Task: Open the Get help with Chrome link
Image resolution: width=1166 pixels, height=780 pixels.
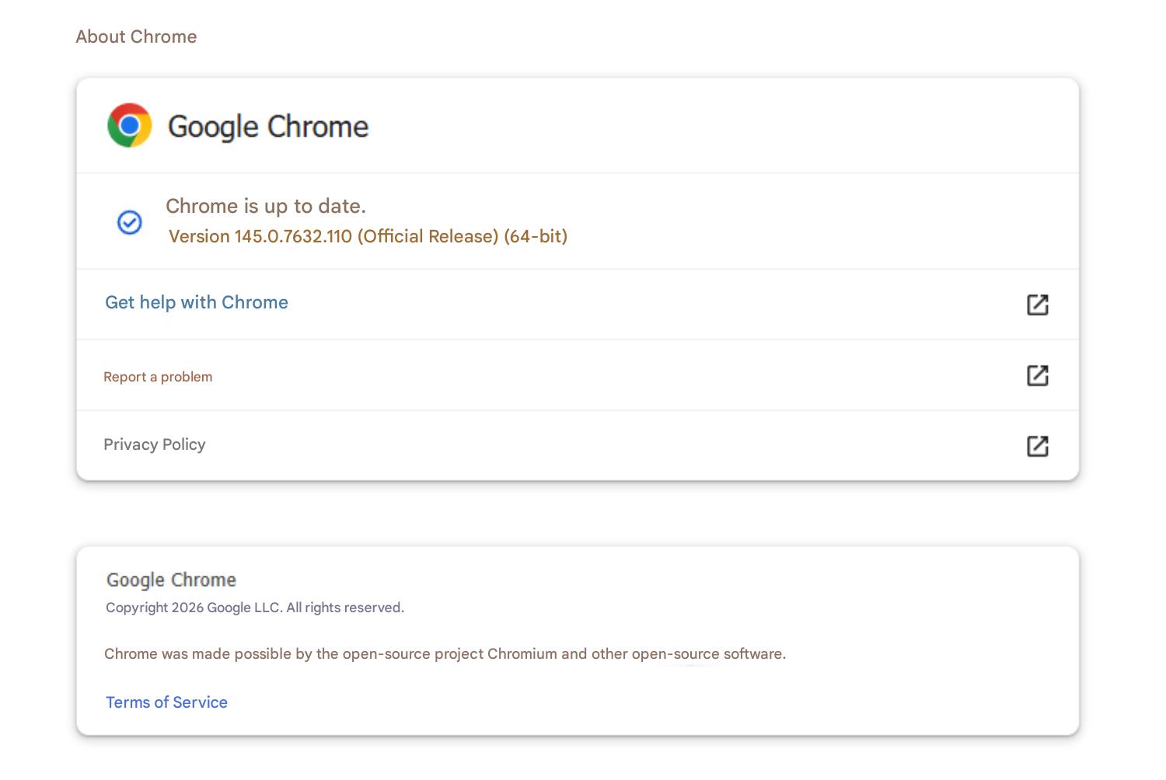Action: click(197, 302)
